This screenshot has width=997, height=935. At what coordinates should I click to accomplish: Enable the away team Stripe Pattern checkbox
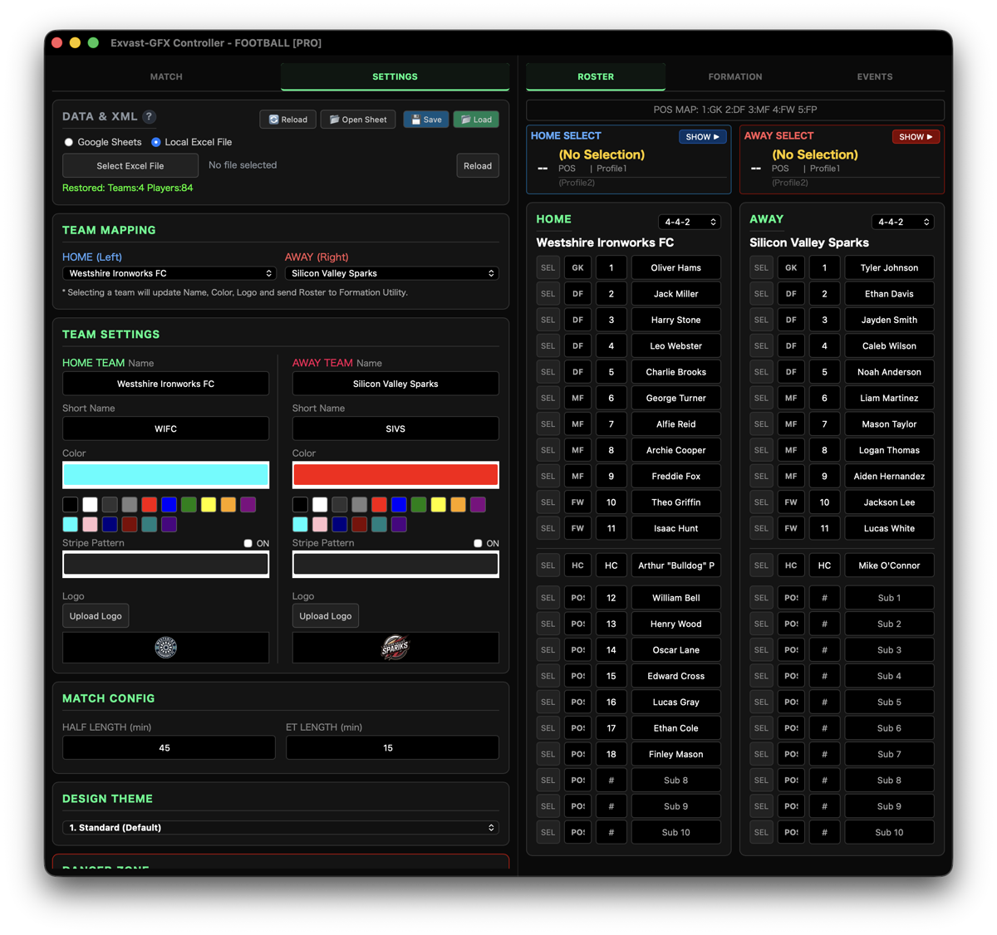tap(478, 543)
